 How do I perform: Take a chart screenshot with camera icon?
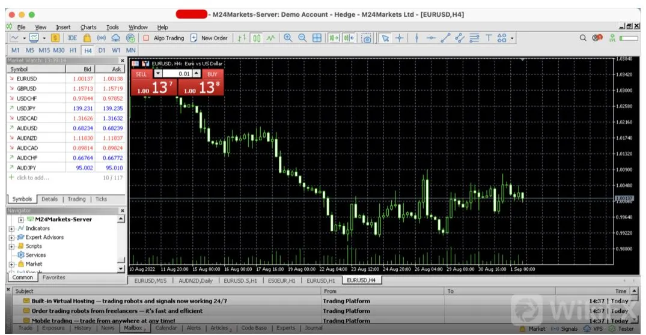click(366, 38)
